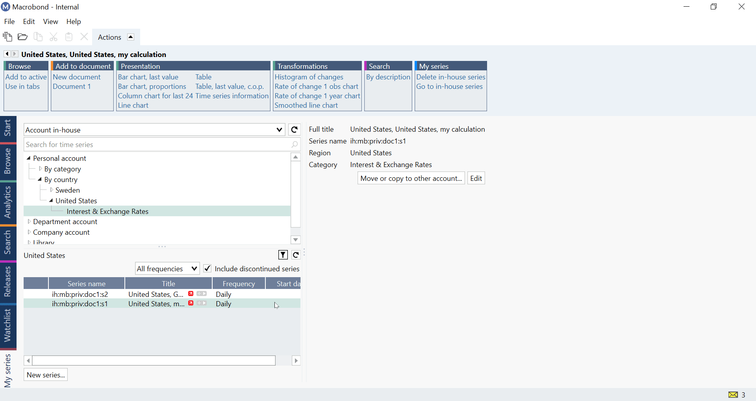Viewport: 756px width, 401px height.
Task: Refresh the United States series list
Action: (x=296, y=255)
